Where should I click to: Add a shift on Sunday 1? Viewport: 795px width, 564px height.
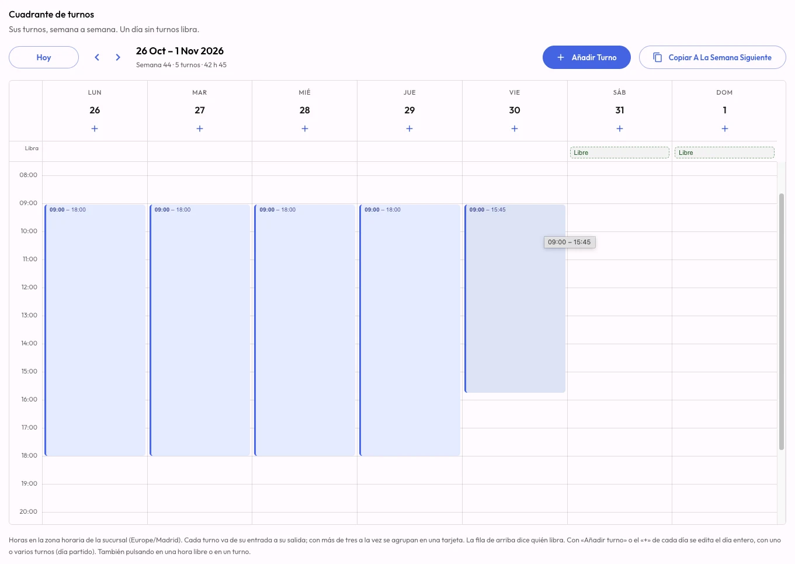click(725, 129)
